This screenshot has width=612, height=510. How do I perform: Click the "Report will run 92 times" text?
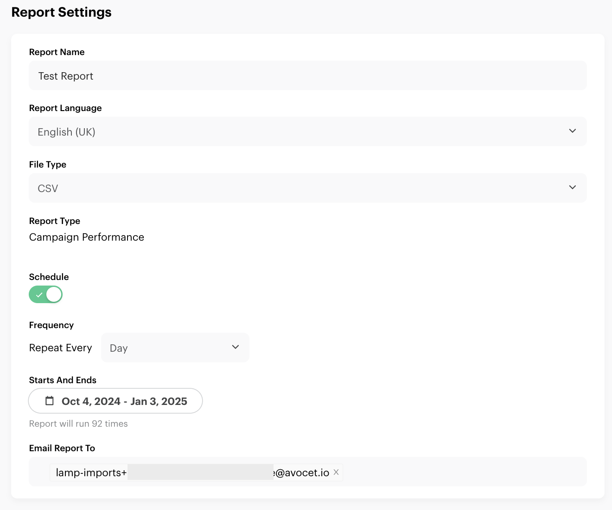[78, 424]
